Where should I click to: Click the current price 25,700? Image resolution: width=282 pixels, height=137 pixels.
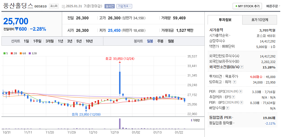pyautogui.click(x=16, y=21)
